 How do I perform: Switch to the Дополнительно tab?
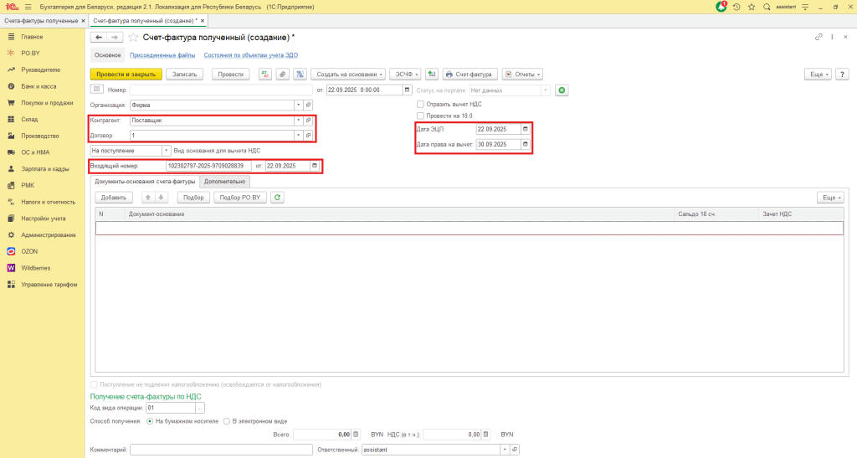coord(225,181)
